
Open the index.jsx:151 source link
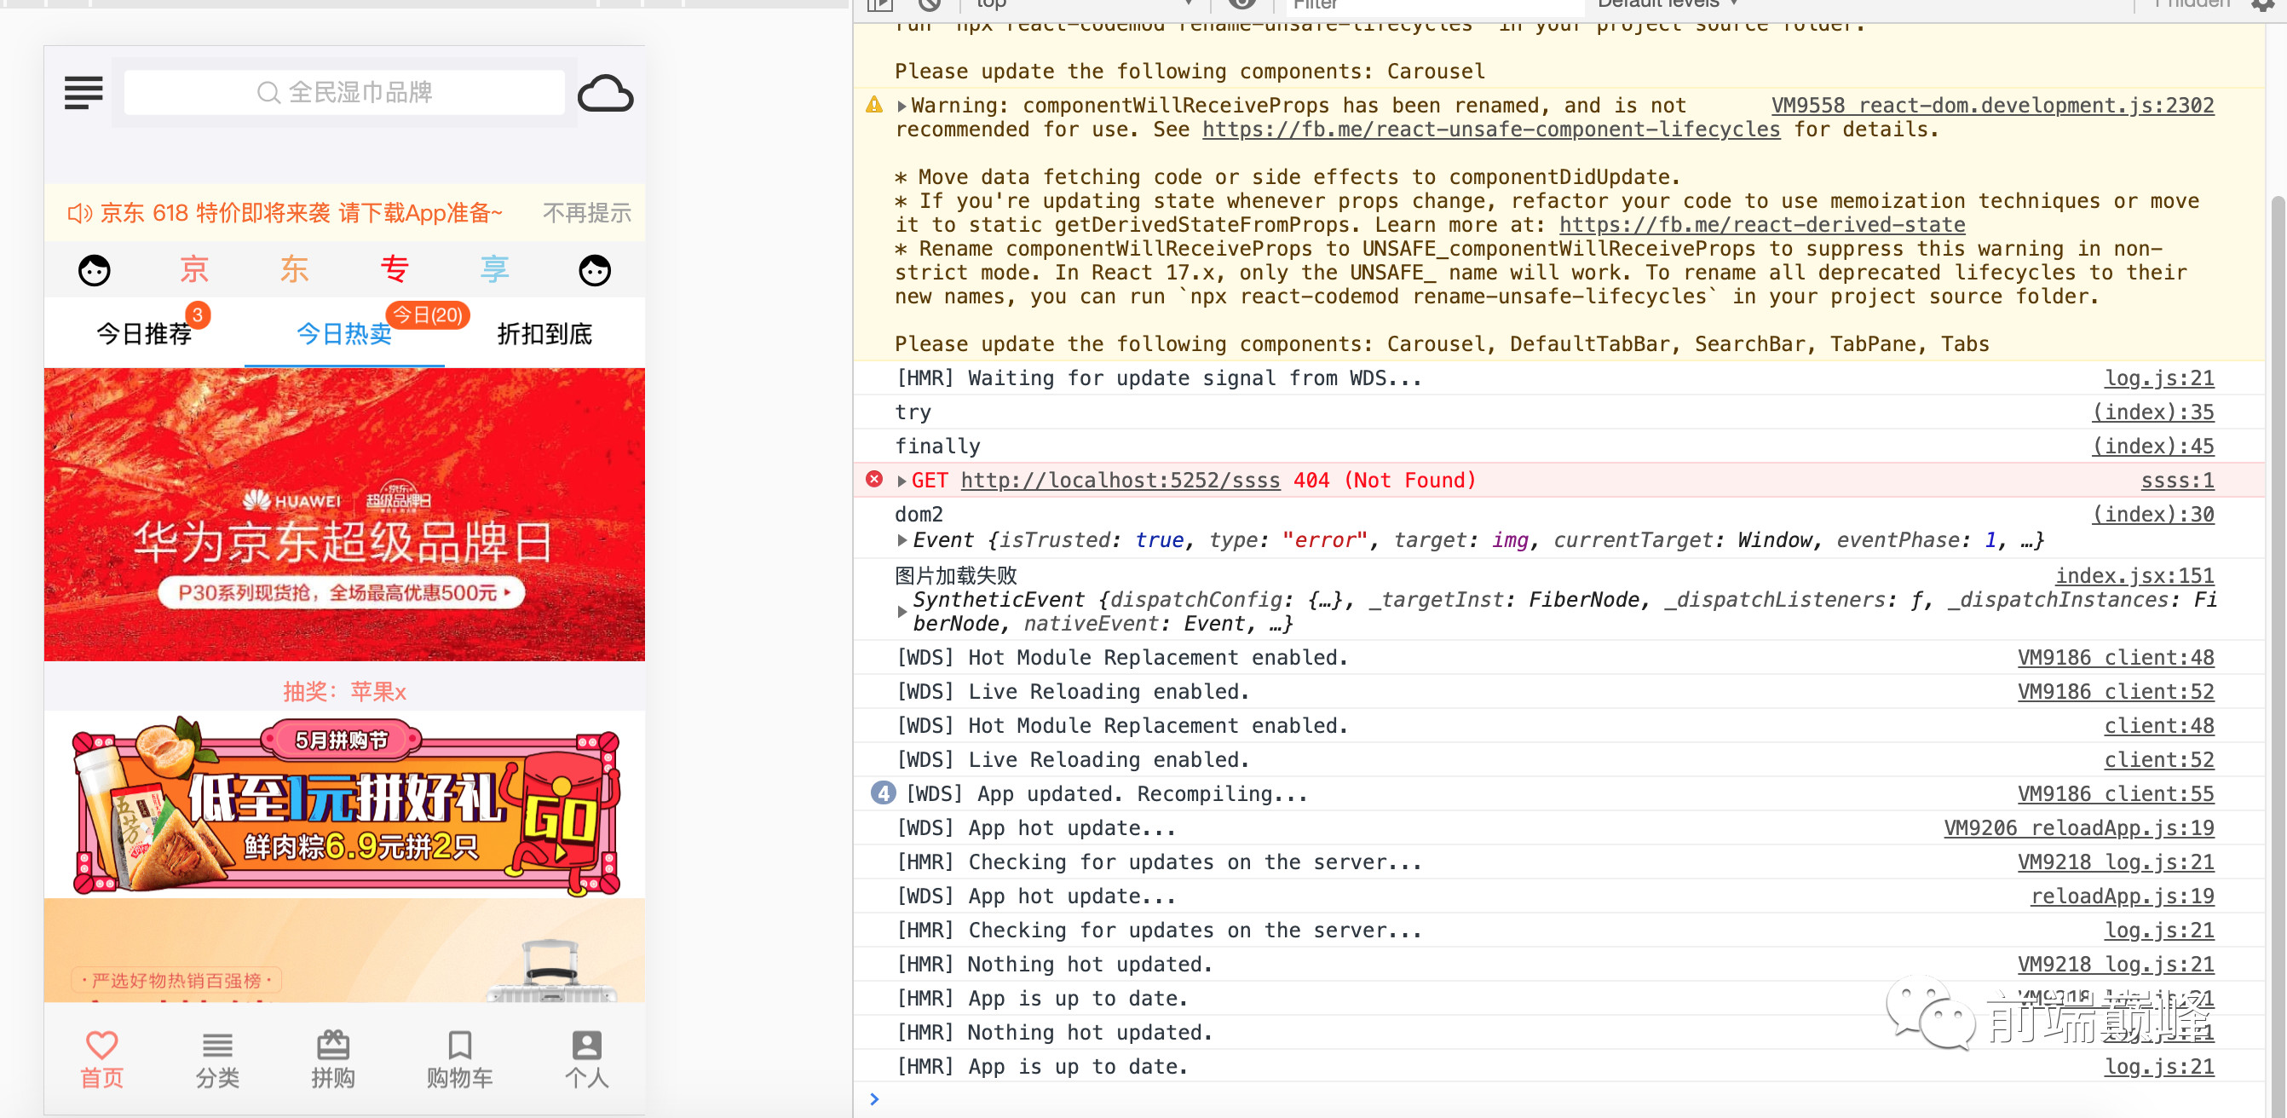click(2134, 575)
